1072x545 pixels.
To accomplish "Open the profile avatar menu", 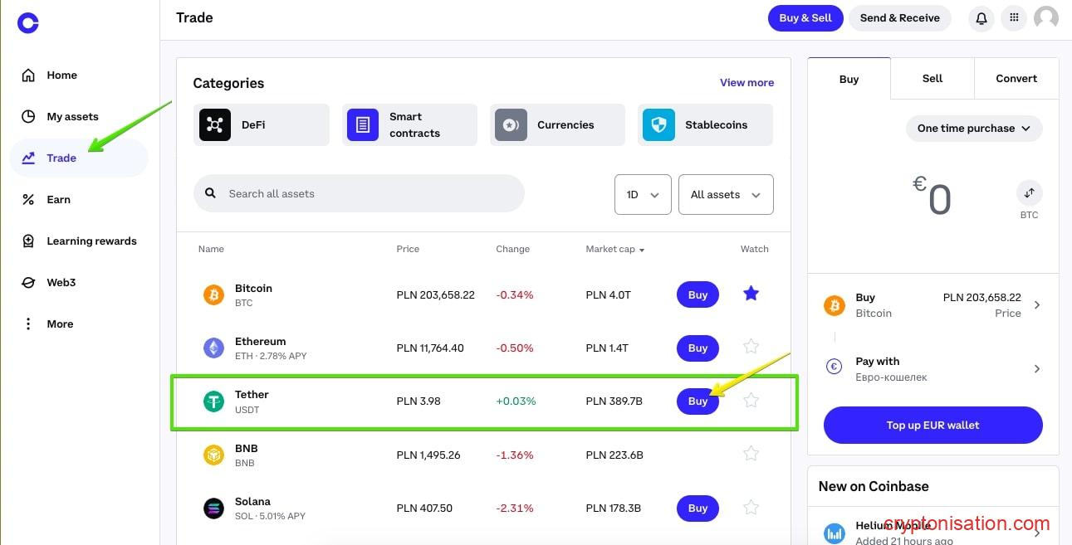I will pyautogui.click(x=1045, y=17).
